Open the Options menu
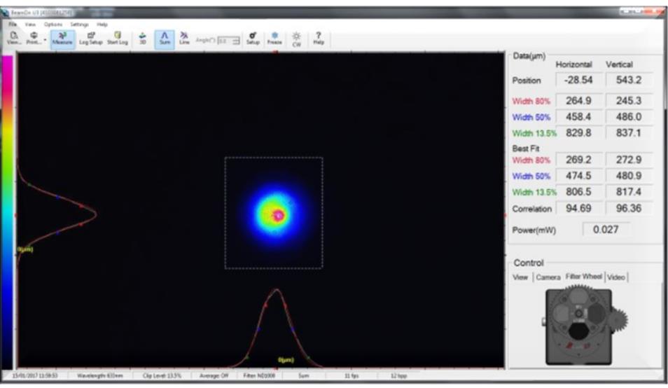Screen dimensions: 668x388 point(53,24)
